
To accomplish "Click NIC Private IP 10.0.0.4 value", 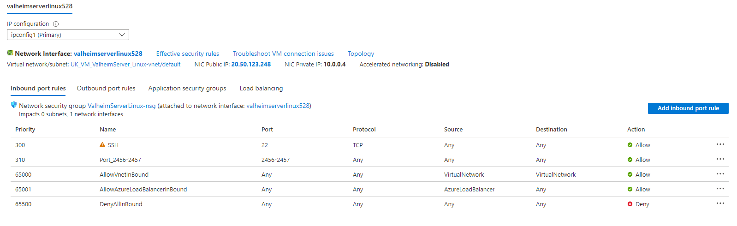I will click(x=335, y=65).
